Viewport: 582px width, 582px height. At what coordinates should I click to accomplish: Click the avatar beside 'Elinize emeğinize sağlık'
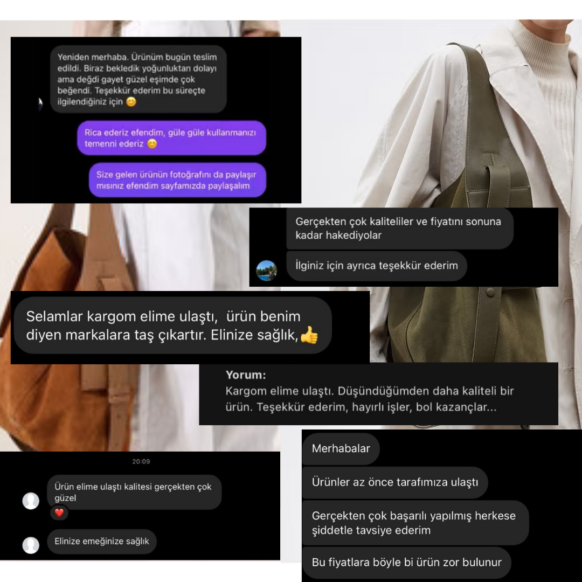click(x=31, y=545)
